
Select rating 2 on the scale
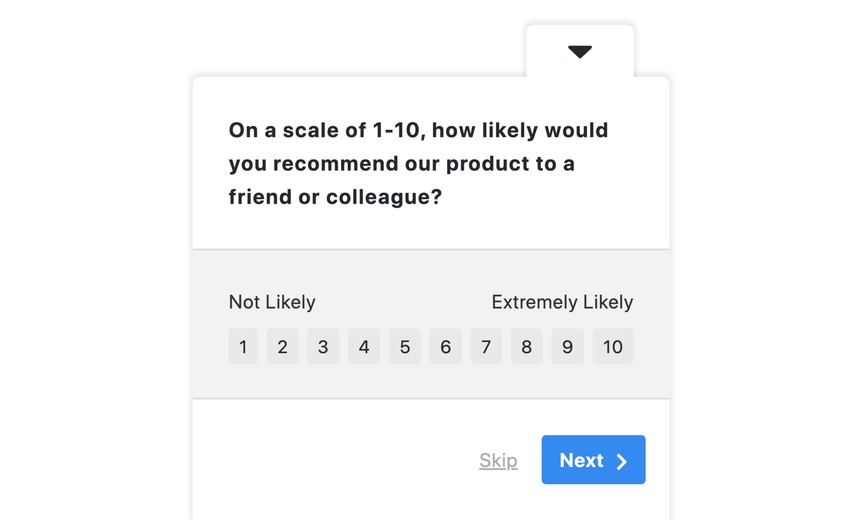pyautogui.click(x=283, y=346)
